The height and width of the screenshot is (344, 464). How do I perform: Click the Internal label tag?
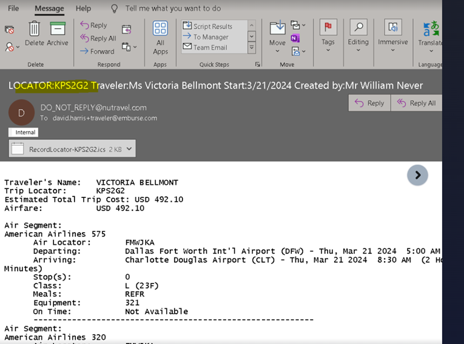click(x=24, y=132)
